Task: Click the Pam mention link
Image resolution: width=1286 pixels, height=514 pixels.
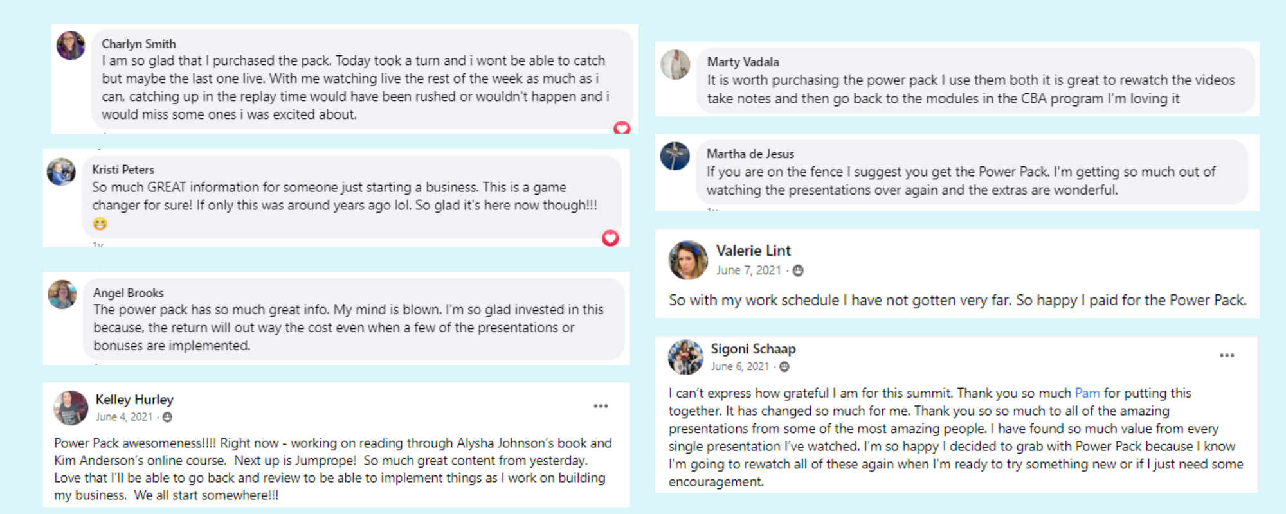Action: pos(1087,393)
